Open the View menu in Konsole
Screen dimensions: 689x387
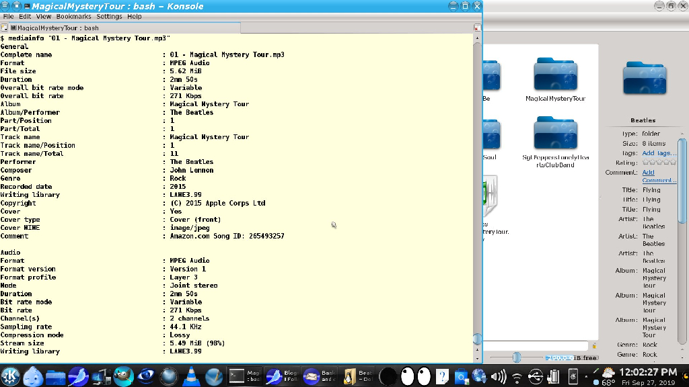(44, 16)
